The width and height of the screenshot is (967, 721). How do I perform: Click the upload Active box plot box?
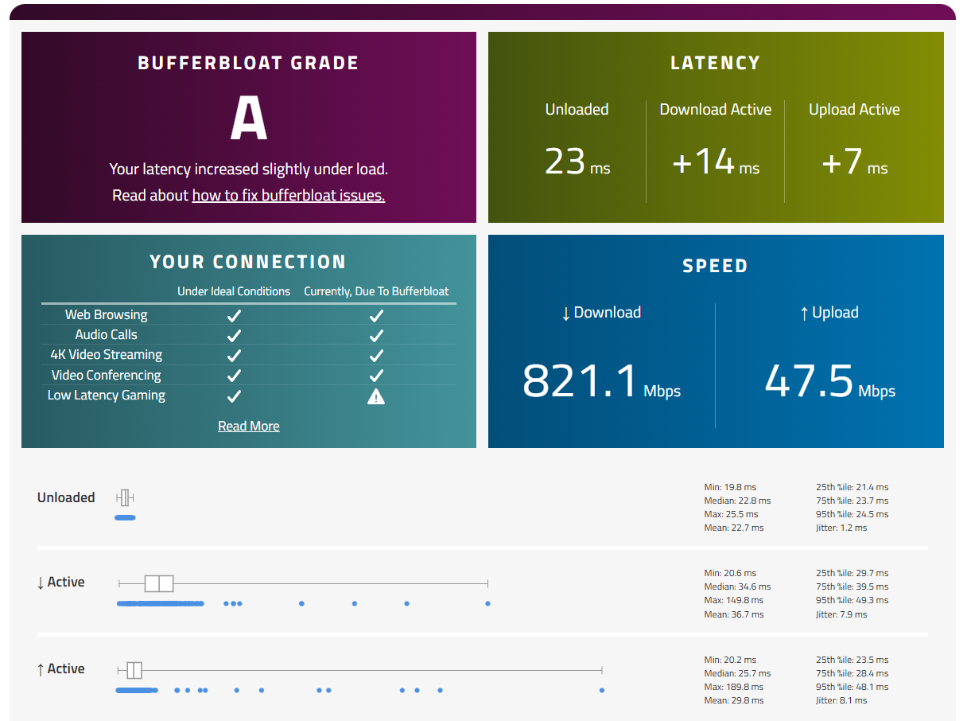(134, 669)
